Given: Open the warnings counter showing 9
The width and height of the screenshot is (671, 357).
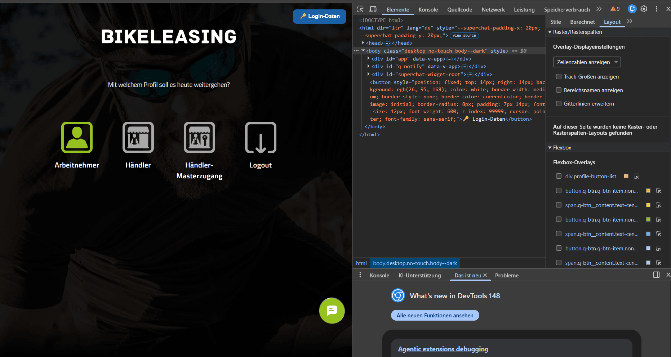Looking at the screenshot, I should pyautogui.click(x=615, y=9).
